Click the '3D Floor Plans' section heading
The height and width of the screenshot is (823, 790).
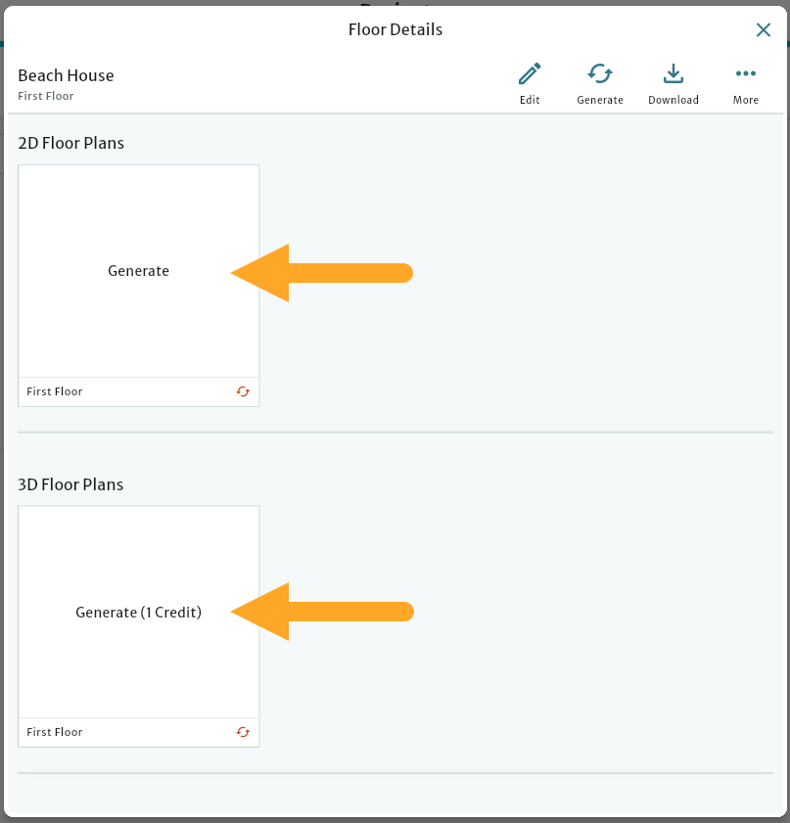pos(71,484)
